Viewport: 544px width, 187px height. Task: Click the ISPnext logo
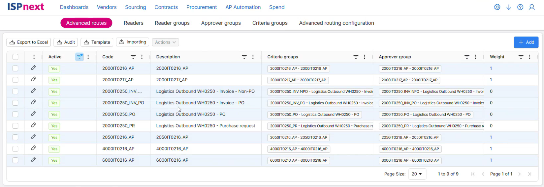point(26,7)
